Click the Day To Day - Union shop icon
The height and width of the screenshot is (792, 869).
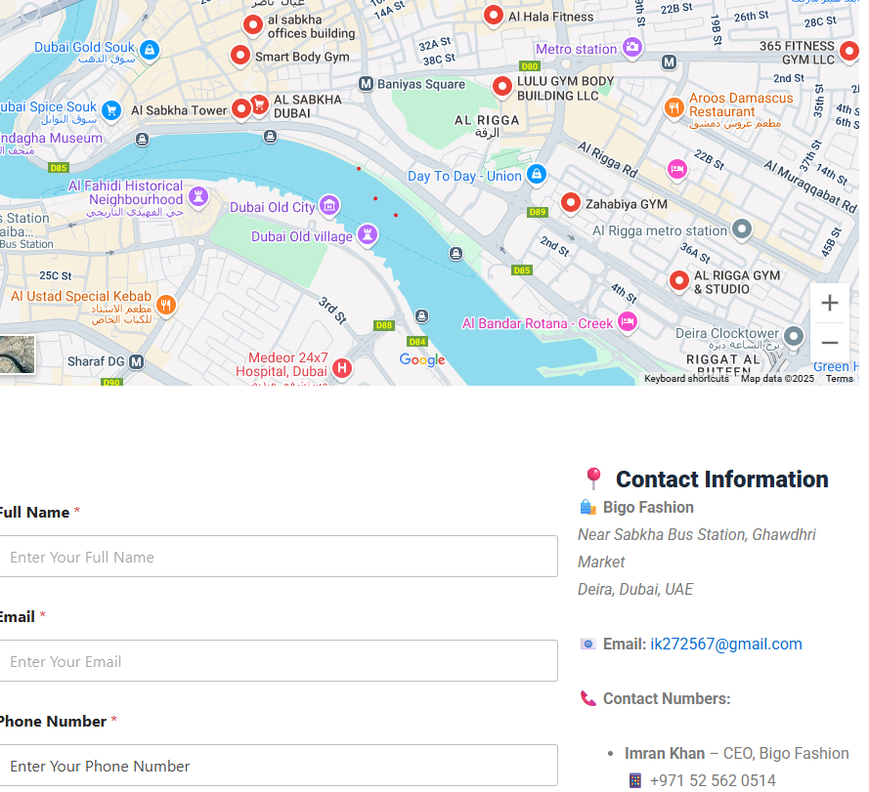[537, 175]
